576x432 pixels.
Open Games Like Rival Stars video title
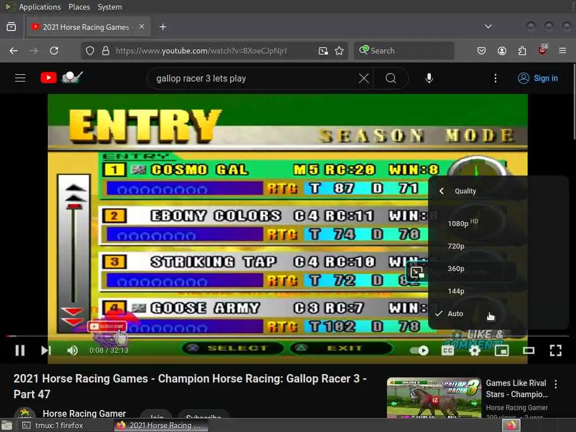pos(516,389)
